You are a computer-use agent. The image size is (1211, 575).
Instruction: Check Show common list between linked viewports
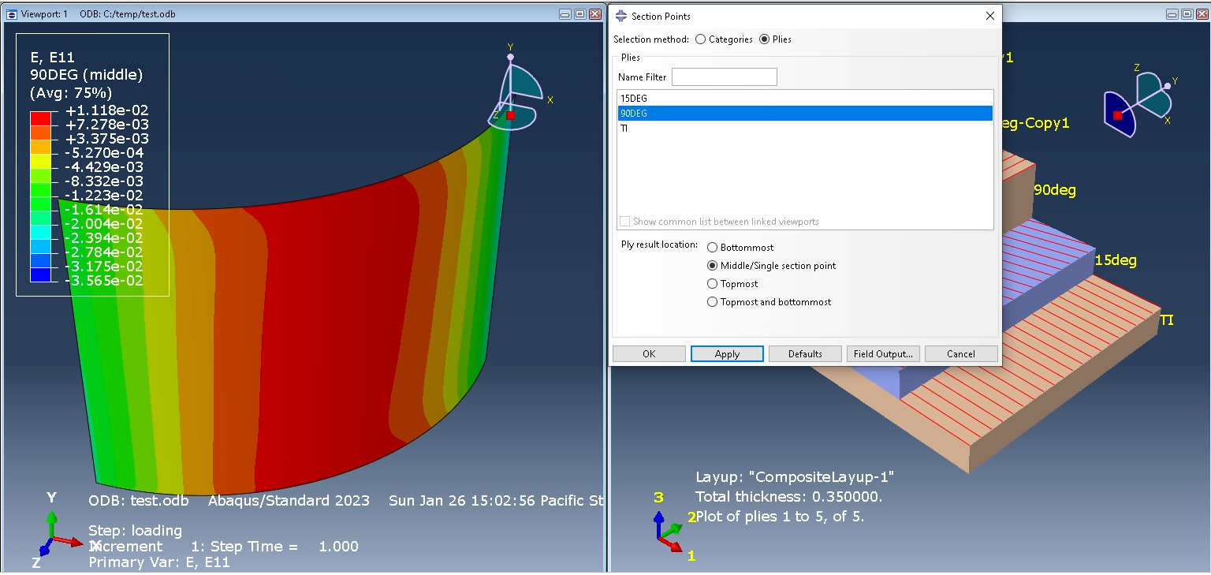click(624, 222)
